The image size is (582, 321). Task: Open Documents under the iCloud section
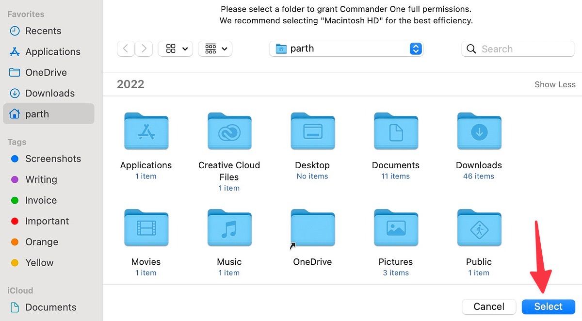point(50,307)
